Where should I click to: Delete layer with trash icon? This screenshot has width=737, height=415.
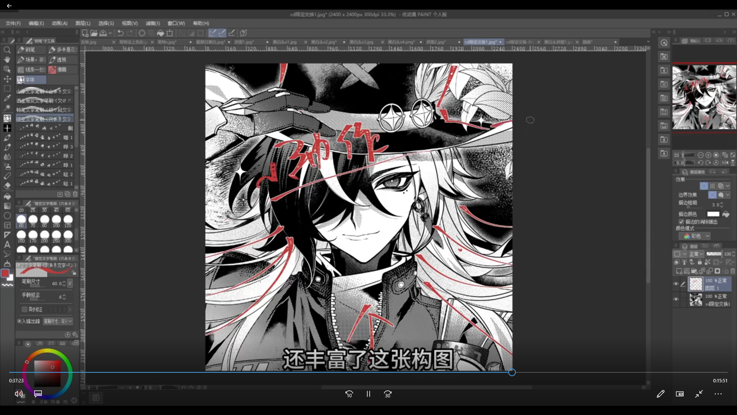click(x=732, y=271)
